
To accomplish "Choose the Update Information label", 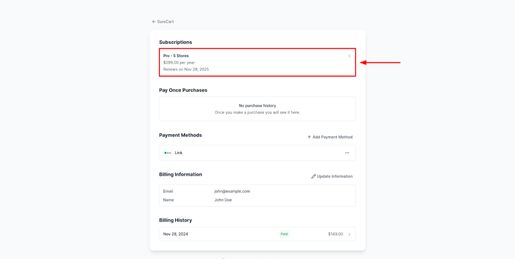I will click(334, 177).
